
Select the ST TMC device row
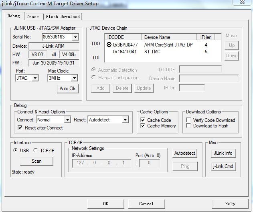163,52
